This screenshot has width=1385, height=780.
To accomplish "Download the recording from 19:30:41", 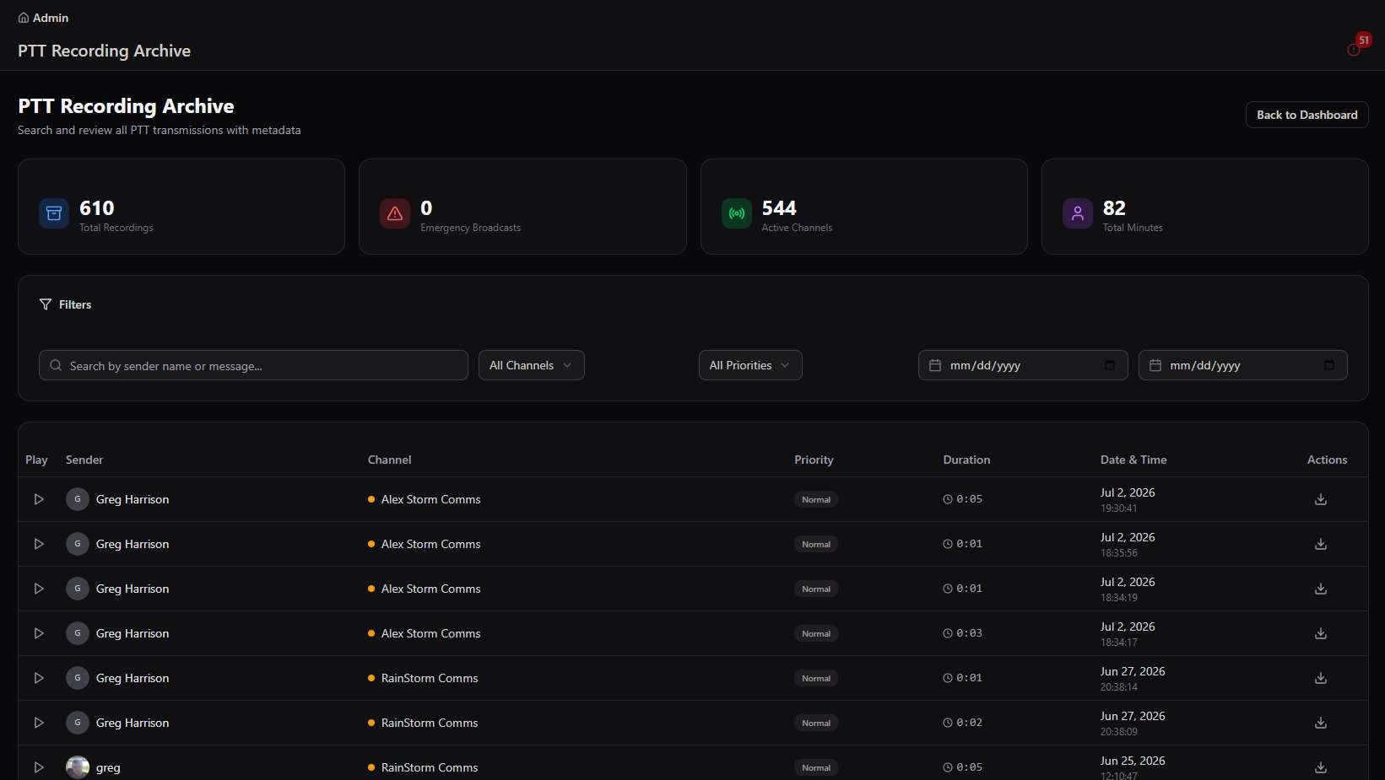I will tap(1321, 499).
